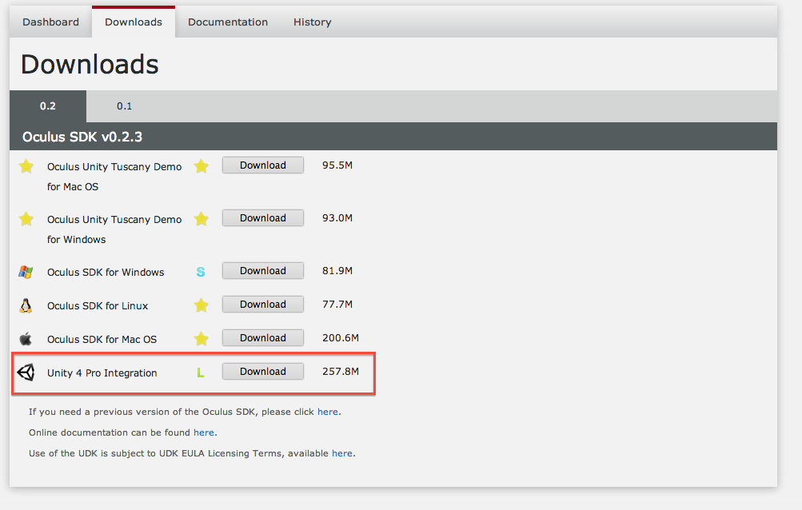This screenshot has width=802, height=510.
Task: Download Oculus SDK for Mac OS
Action: [x=263, y=338]
